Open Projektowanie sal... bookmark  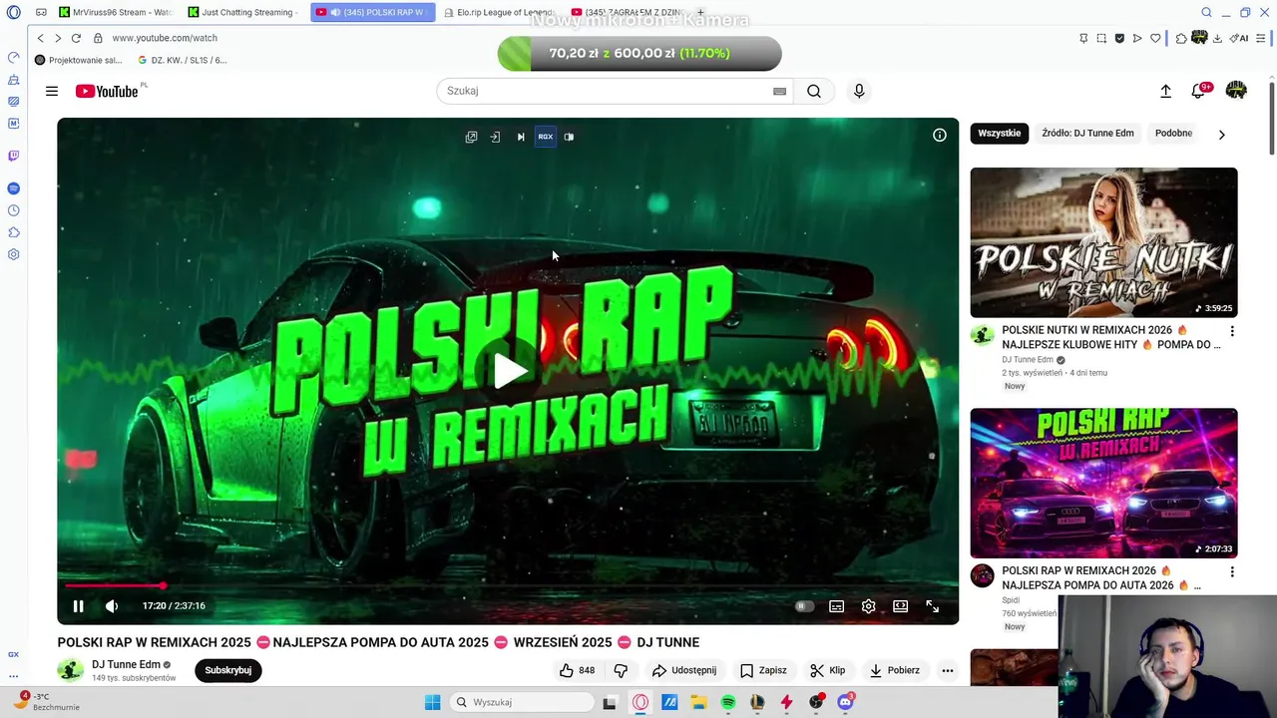(x=79, y=60)
